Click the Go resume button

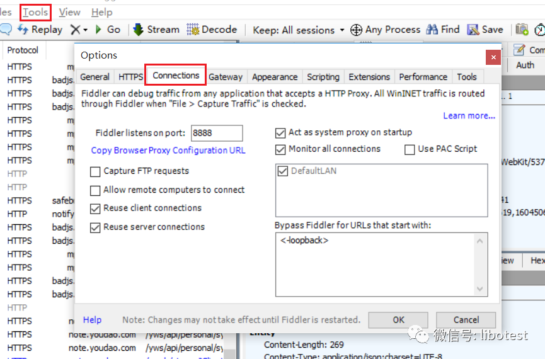pos(108,30)
